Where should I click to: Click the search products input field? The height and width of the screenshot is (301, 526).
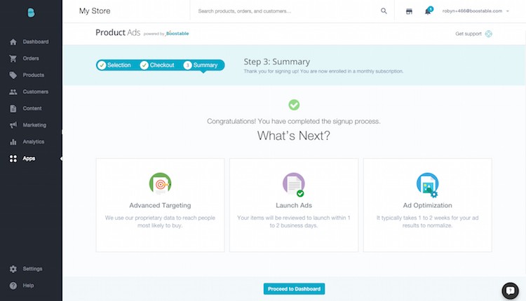coord(288,11)
